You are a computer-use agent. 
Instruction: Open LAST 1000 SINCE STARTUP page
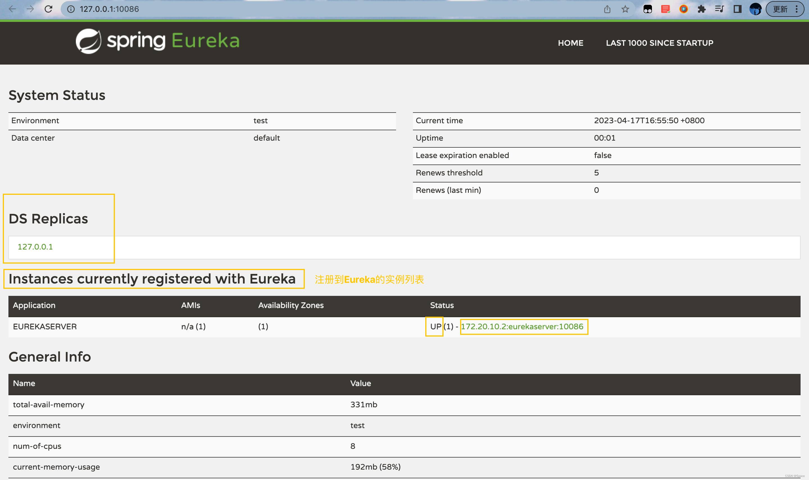coord(660,43)
